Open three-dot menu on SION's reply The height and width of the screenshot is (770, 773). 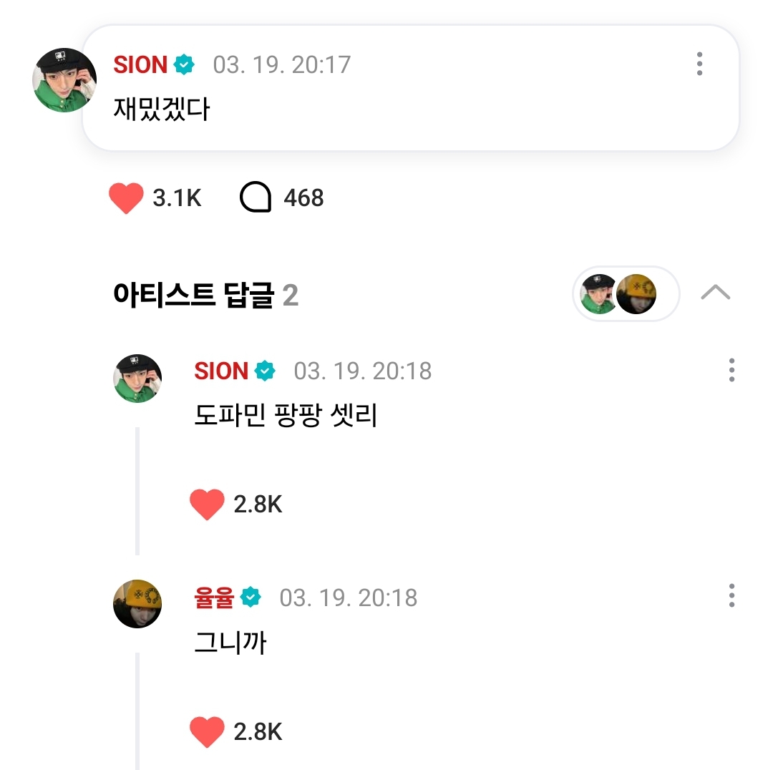click(x=731, y=371)
